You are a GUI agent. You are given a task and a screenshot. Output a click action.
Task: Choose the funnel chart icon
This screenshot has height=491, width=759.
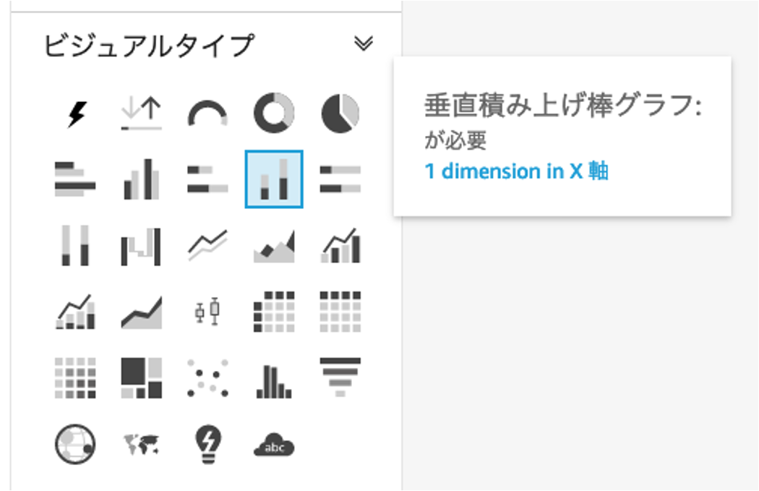(x=340, y=377)
